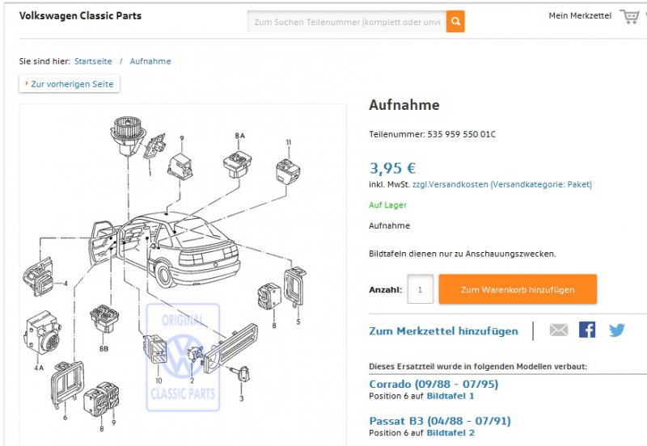The height and width of the screenshot is (446, 647).
Task: Go back via Zur vorherigen Seite
Action: (70, 84)
